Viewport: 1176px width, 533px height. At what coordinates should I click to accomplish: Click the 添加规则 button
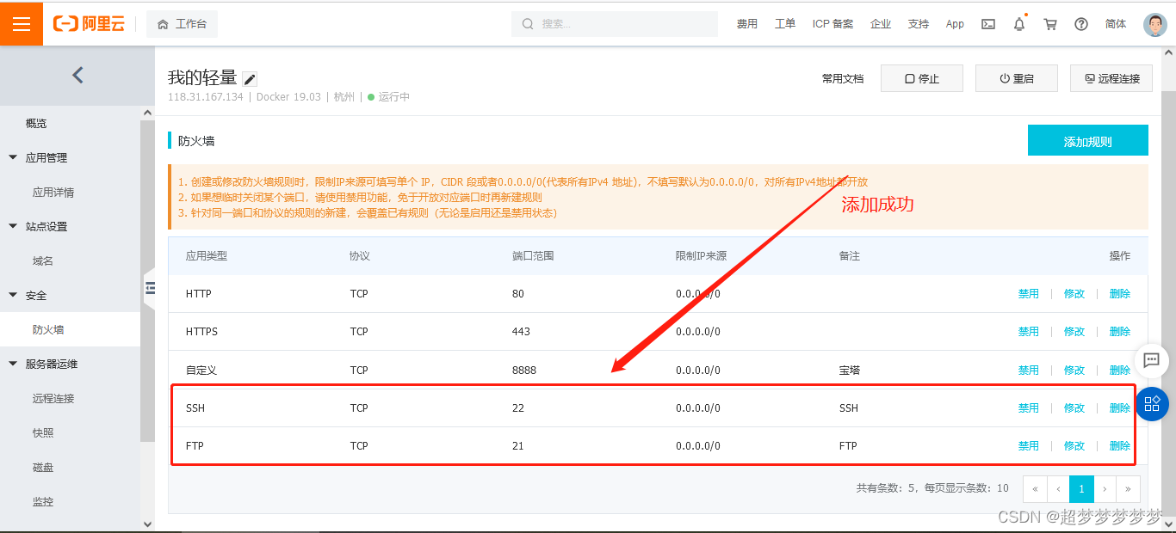(x=1088, y=141)
